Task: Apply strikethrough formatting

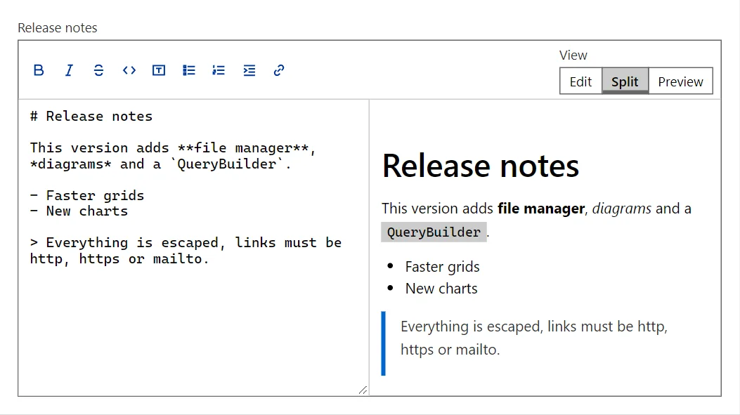Action: click(98, 70)
